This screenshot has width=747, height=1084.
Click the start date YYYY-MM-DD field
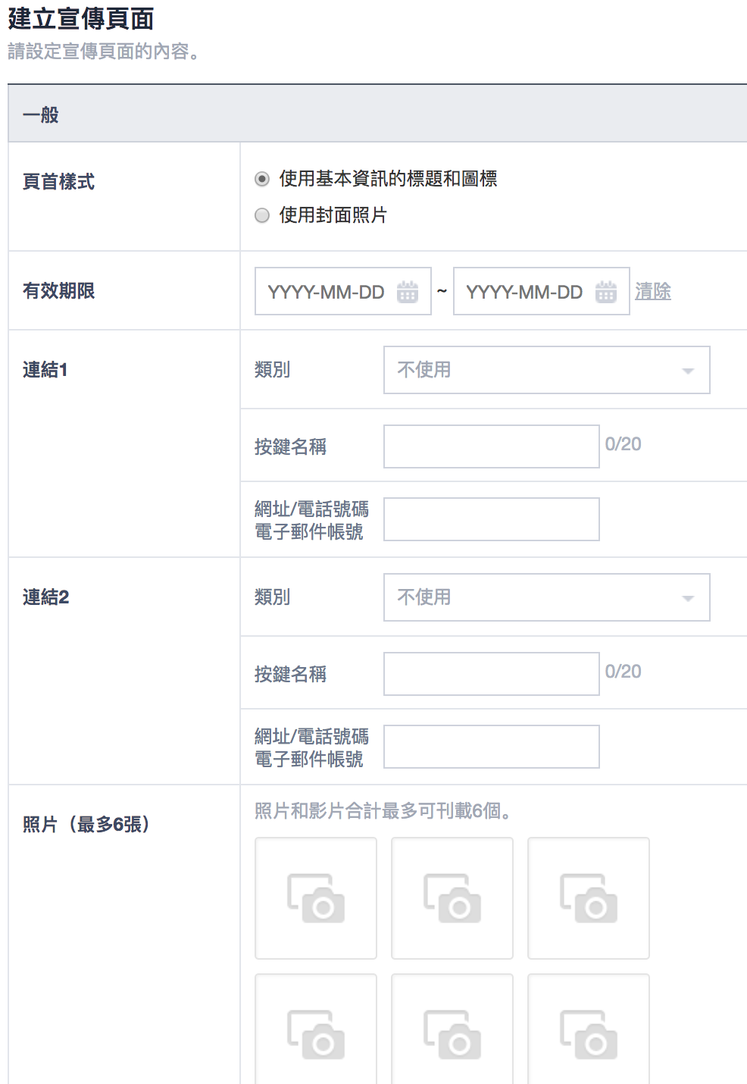[x=343, y=291]
